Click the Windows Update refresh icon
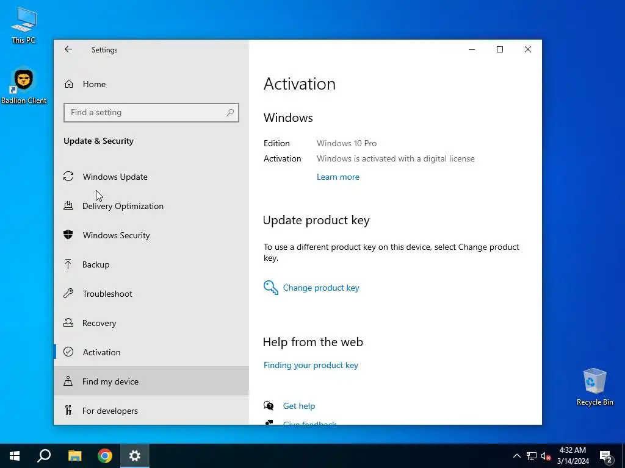 (x=68, y=176)
